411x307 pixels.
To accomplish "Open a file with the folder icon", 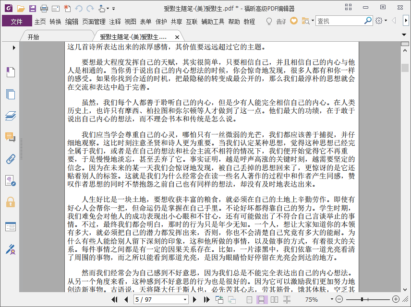I will pyautogui.click(x=21, y=9).
